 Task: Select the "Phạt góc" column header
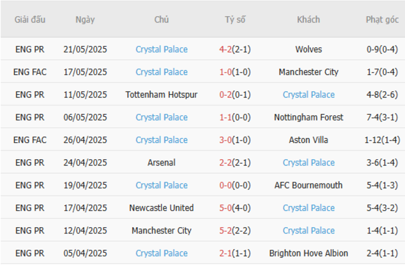click(x=382, y=19)
